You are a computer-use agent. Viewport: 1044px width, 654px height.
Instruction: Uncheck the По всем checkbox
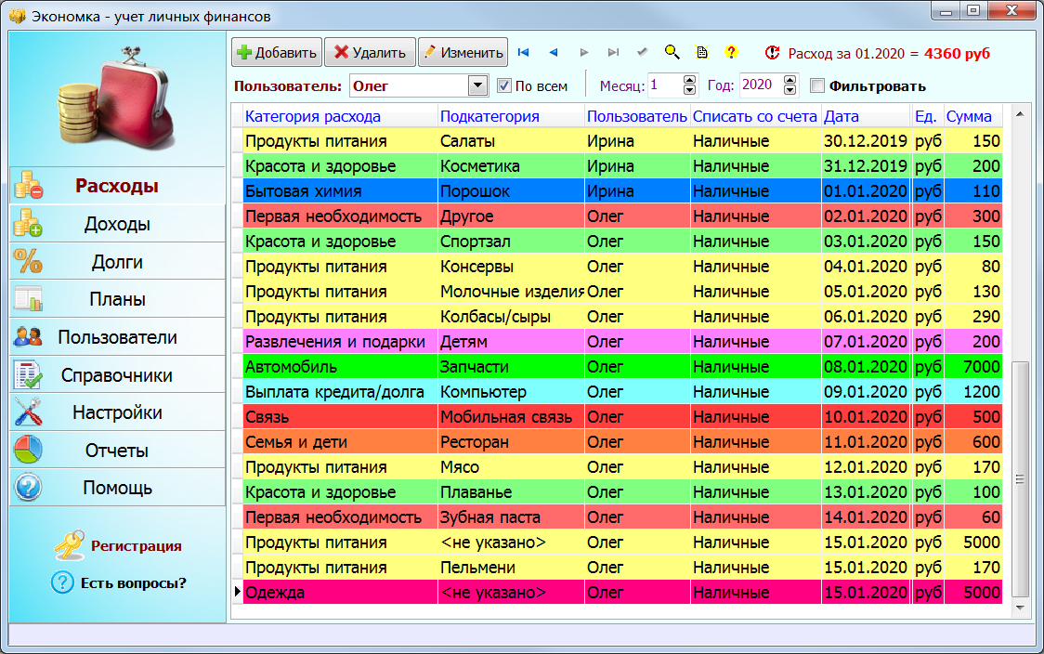click(x=504, y=85)
